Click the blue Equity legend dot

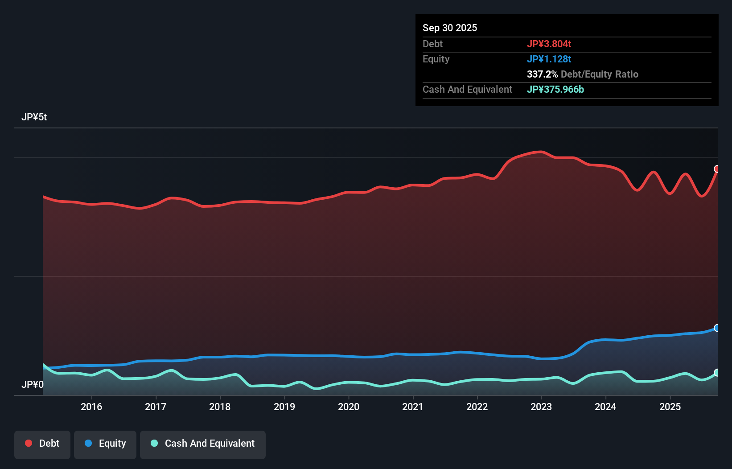tap(88, 443)
